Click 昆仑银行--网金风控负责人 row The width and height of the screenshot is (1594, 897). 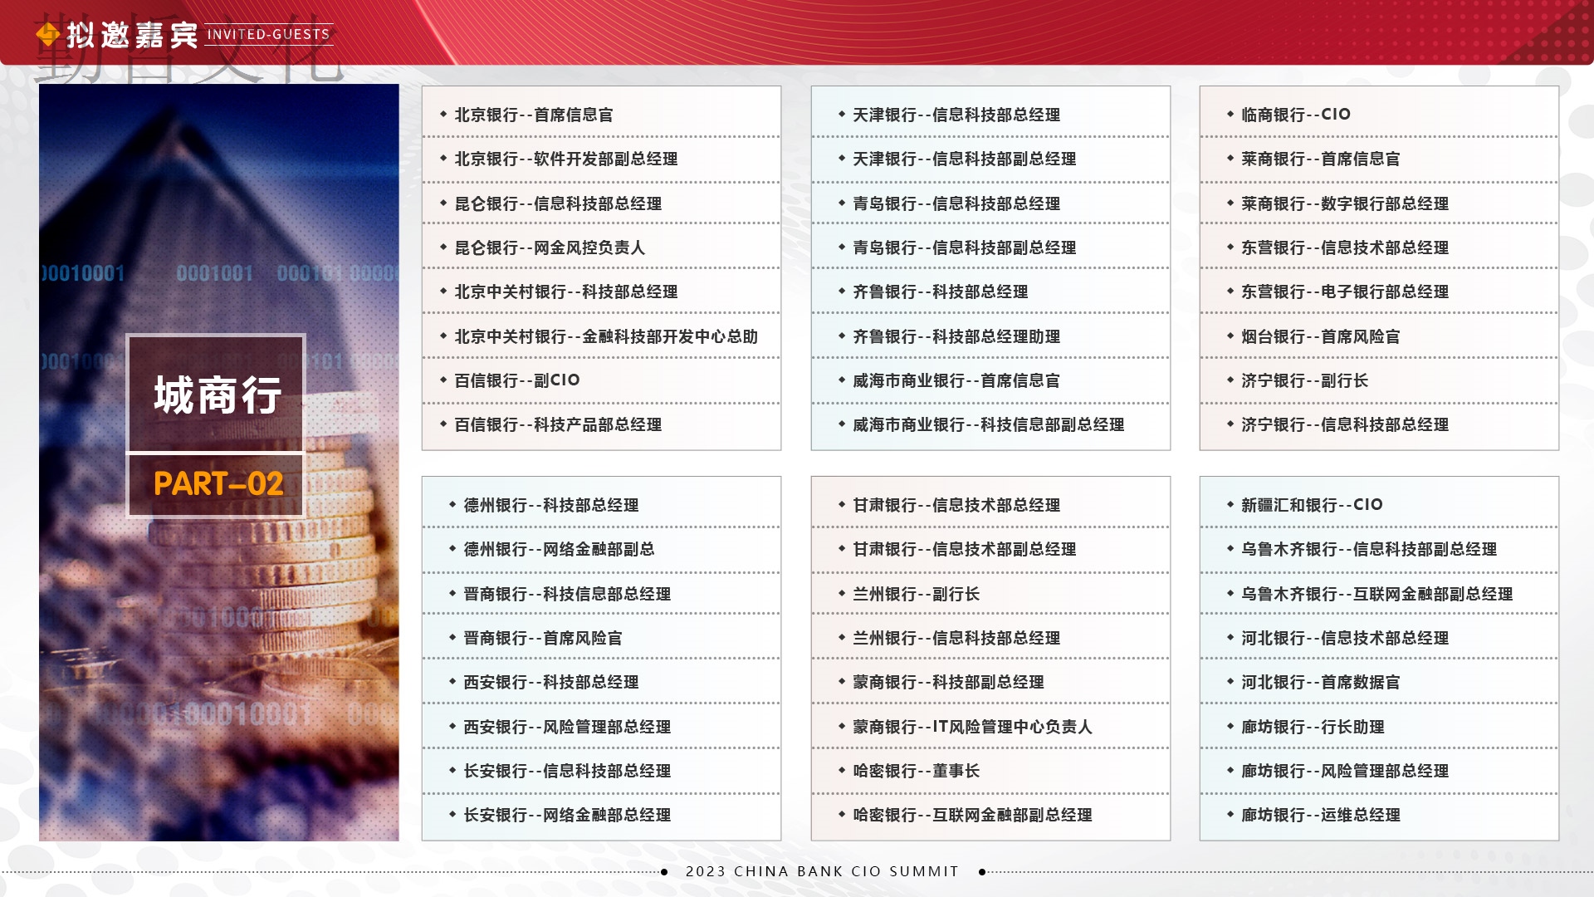coord(549,248)
